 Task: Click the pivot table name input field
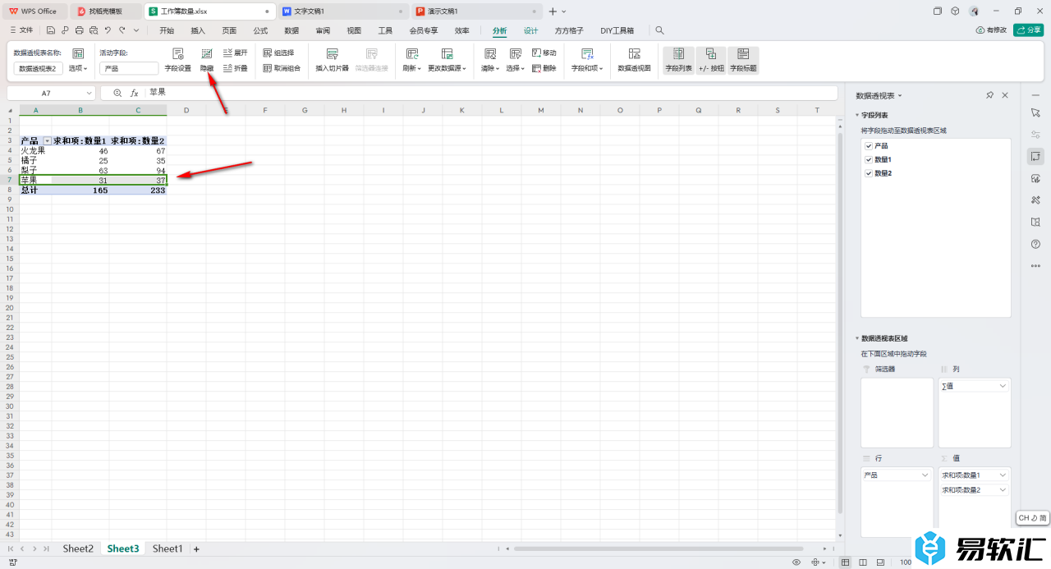click(x=39, y=69)
